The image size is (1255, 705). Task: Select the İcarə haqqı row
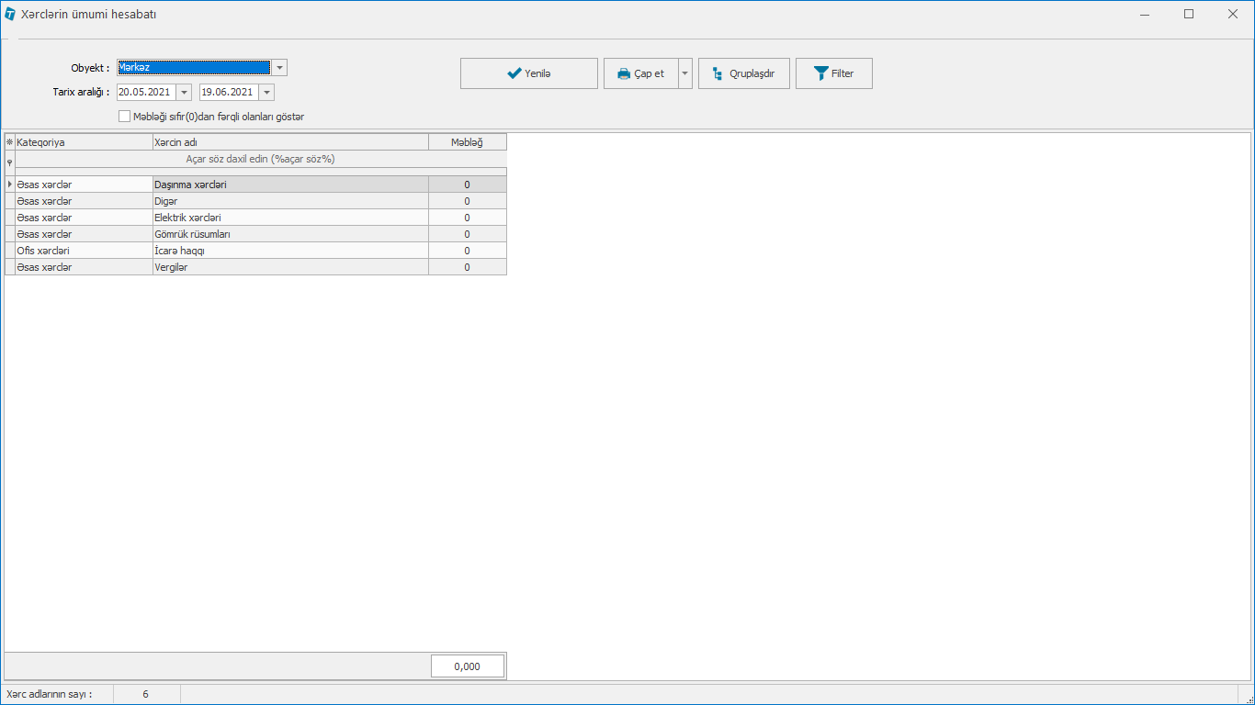pyautogui.click(x=289, y=251)
